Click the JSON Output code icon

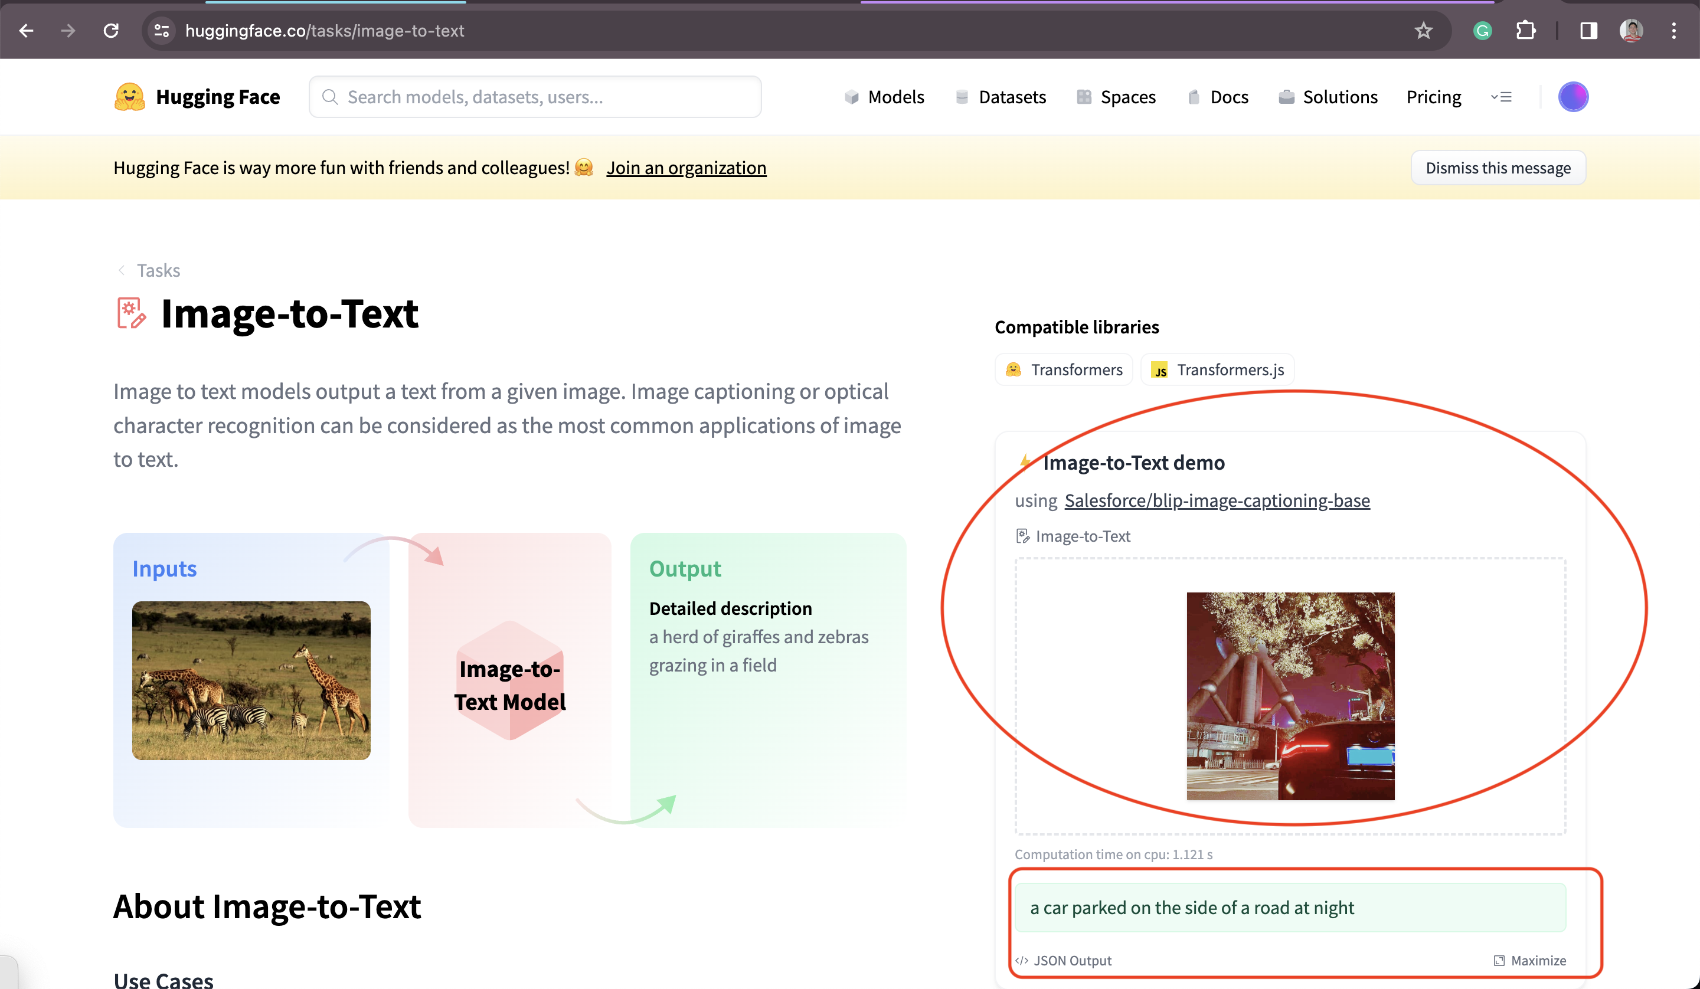[1021, 960]
